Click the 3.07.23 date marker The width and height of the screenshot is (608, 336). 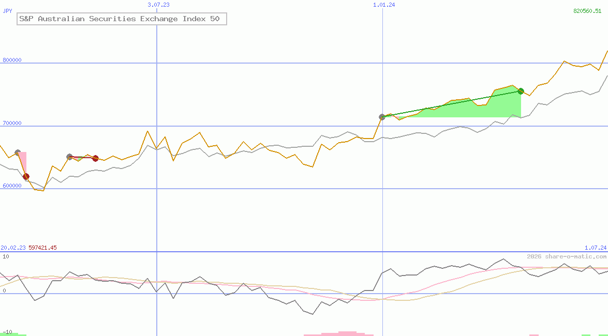pos(157,5)
